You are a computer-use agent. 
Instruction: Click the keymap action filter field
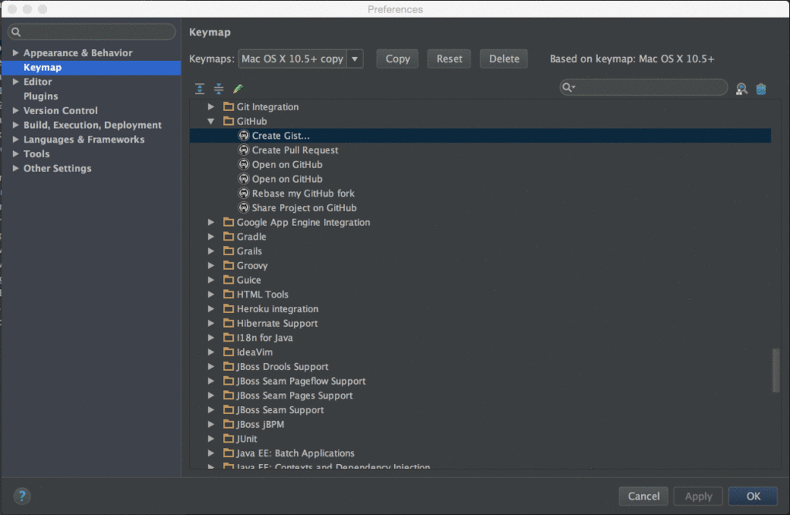coord(643,88)
